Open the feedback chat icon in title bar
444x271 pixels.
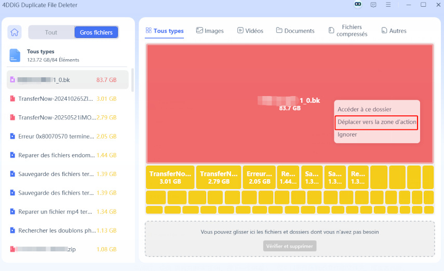pos(373,5)
